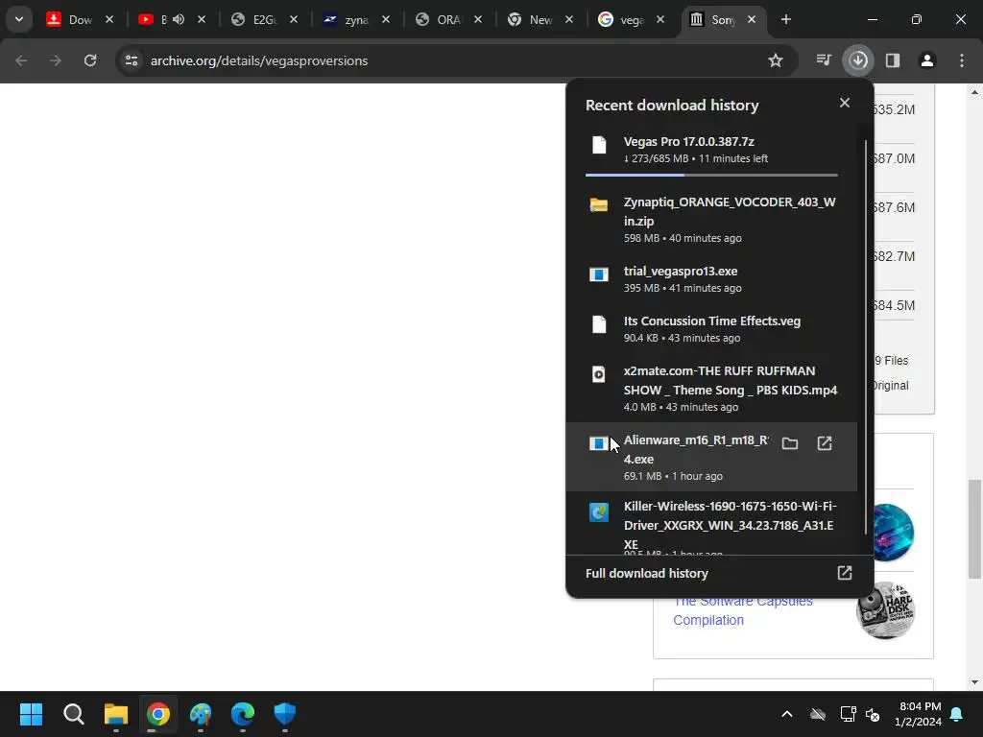Screen dimensions: 983x737
Task: Mute audio icon on YouTube tab
Action: point(179,19)
